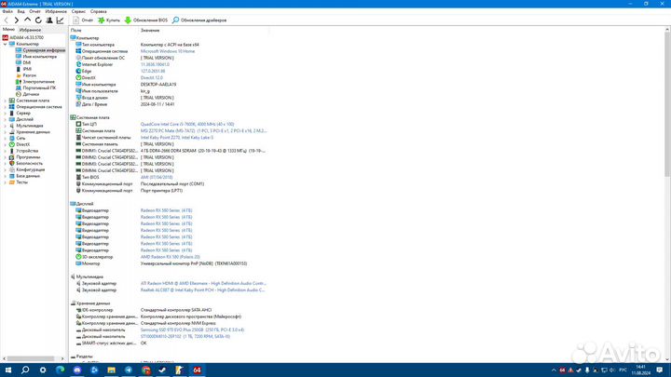Select the Безопасность tree item
Screen dimensions: 671x377
pos(26,163)
